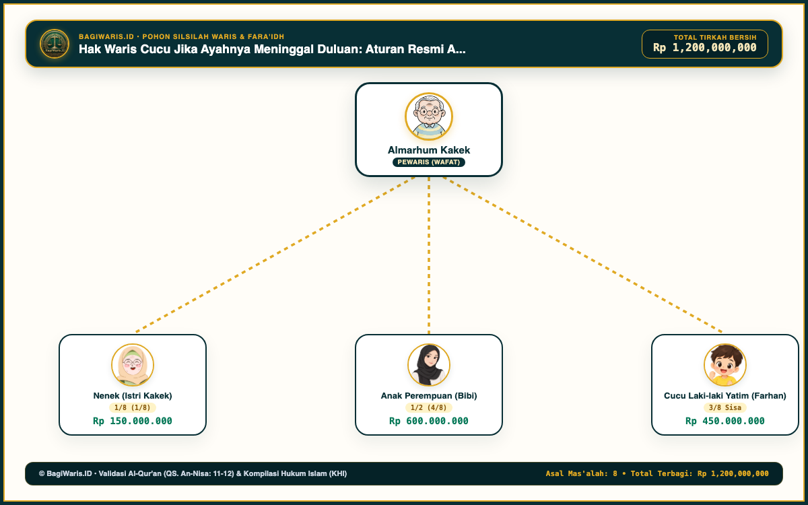
Task: Click the 1/2 (4/8) share badge
Action: point(429,407)
